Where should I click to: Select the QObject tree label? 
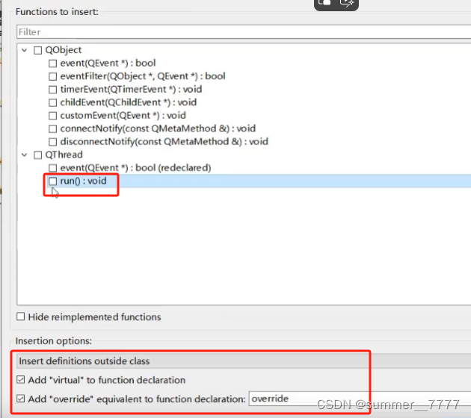click(64, 50)
